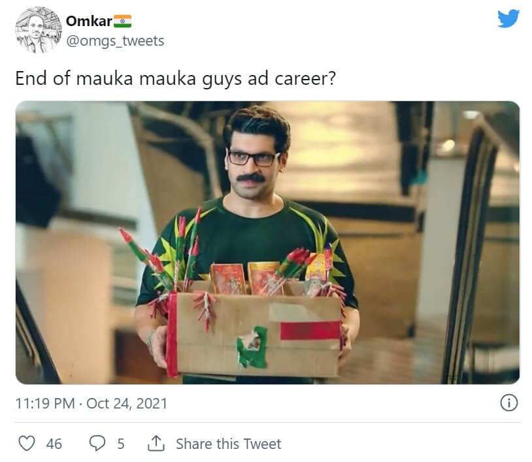532x462 pixels.
Task: Open the @omgs_tweets handle link
Action: (114, 40)
